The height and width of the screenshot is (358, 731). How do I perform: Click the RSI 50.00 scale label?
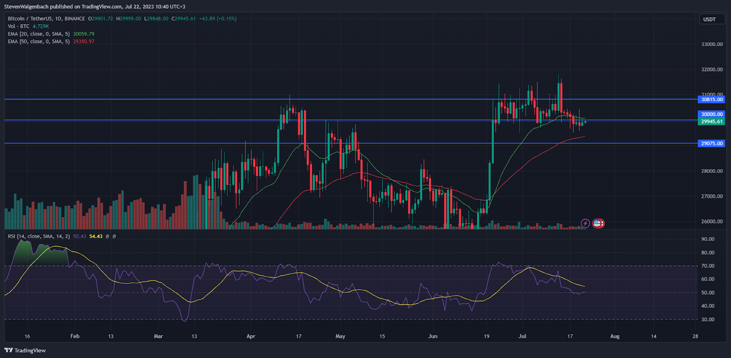tap(708, 293)
